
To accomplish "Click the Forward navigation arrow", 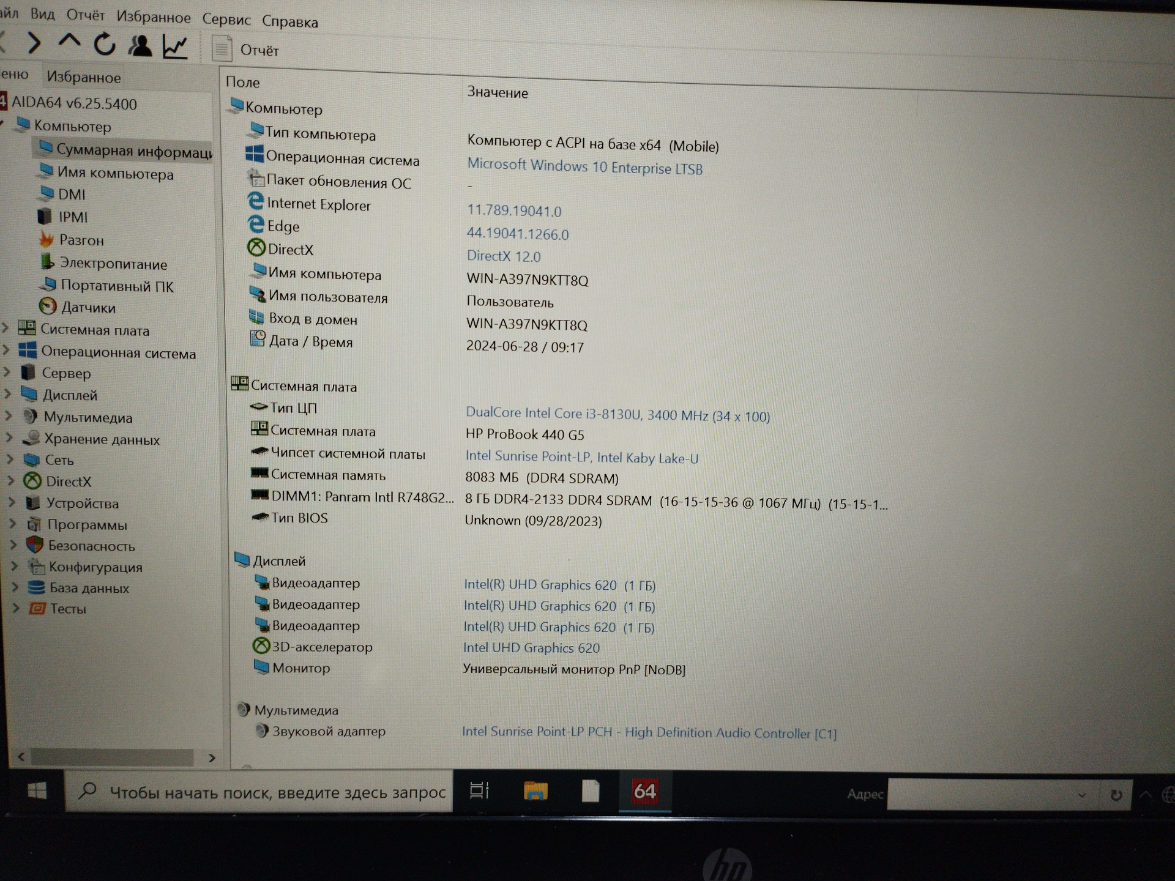I will 34,43.
